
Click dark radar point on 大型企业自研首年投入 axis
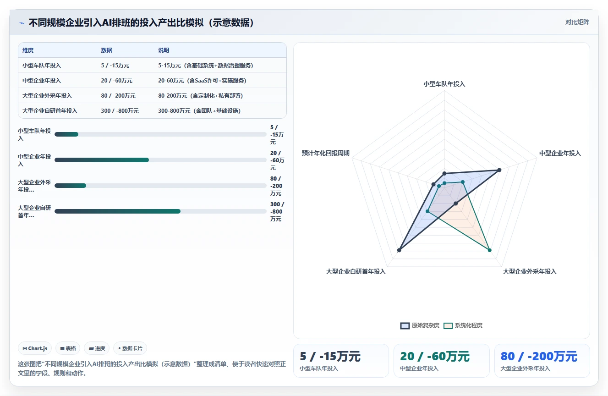(x=399, y=250)
